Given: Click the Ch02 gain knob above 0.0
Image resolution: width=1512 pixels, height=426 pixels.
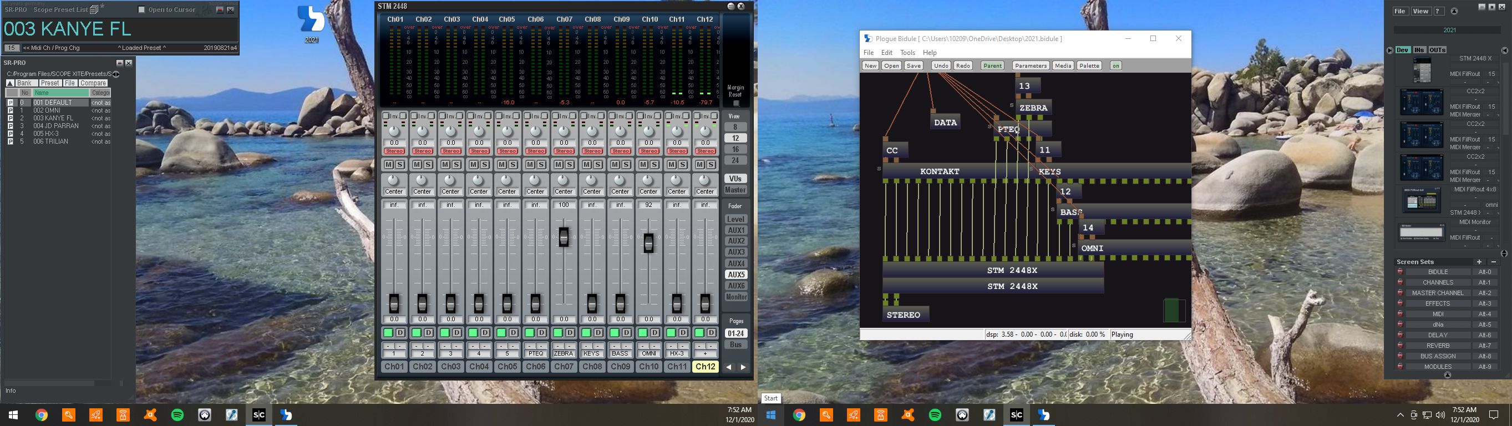Looking at the screenshot, I should (423, 131).
